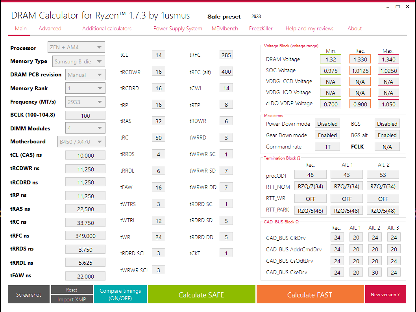Click the tRFC value box showing 285

click(x=226, y=55)
